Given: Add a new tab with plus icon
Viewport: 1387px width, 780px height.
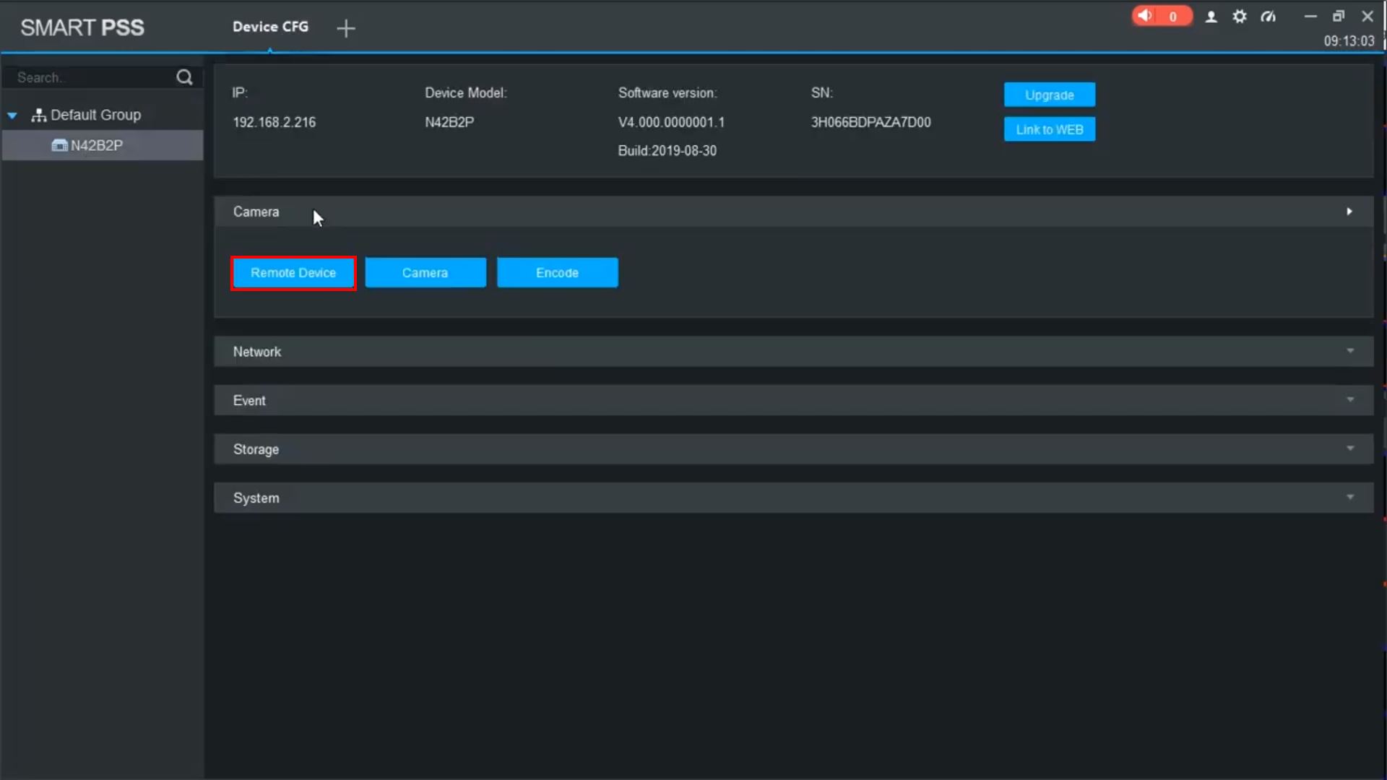Looking at the screenshot, I should pyautogui.click(x=346, y=28).
